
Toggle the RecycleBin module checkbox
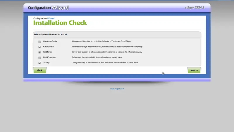tap(39, 47)
